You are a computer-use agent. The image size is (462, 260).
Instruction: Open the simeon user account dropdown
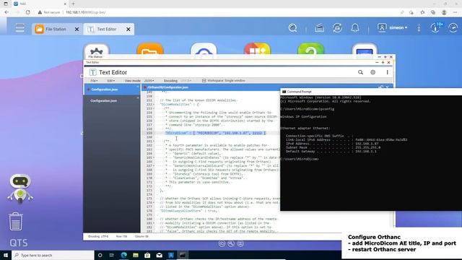coord(398,27)
